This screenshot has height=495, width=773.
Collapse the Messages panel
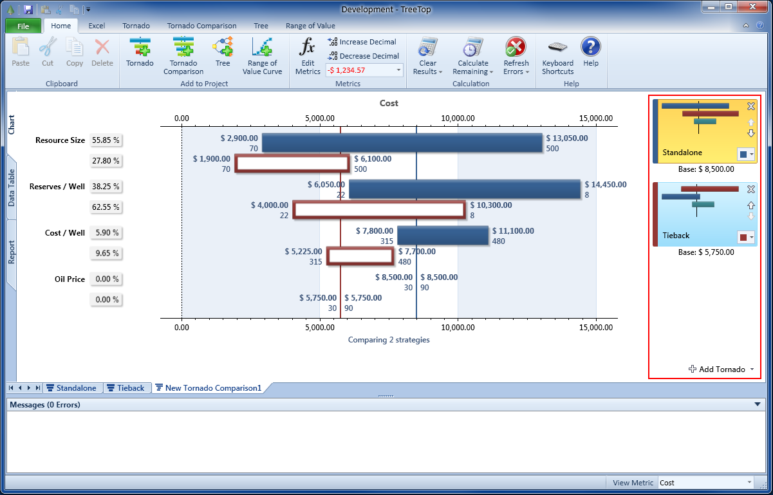(757, 405)
